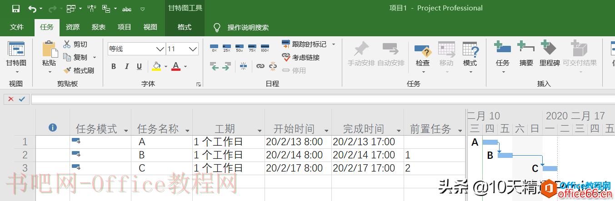Mark task 50% complete
Screen dimensions: 615x201
pyautogui.click(x=240, y=47)
